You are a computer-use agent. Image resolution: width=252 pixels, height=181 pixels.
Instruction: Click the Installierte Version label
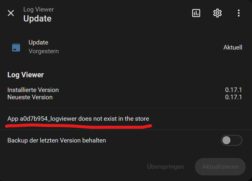tap(33, 90)
